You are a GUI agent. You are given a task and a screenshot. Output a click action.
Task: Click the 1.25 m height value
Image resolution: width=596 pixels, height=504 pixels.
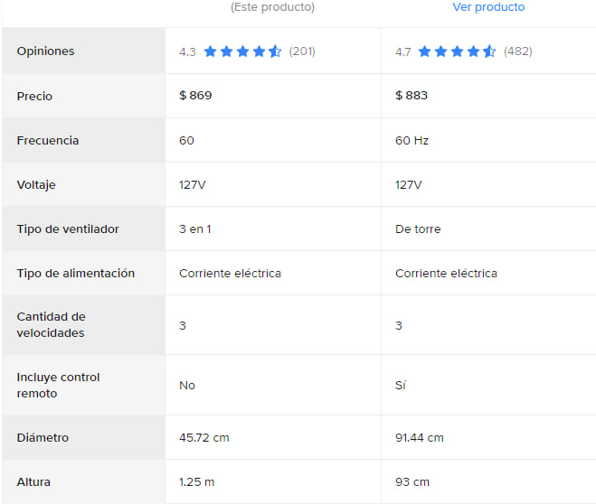(196, 482)
